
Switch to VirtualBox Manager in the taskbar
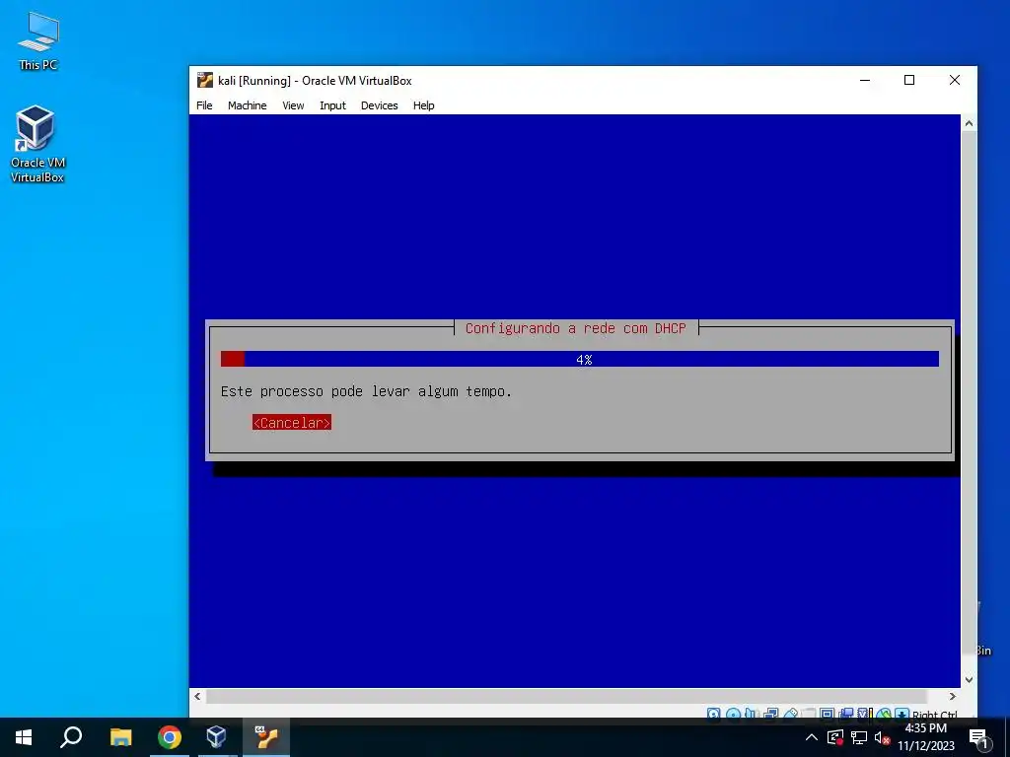point(217,737)
